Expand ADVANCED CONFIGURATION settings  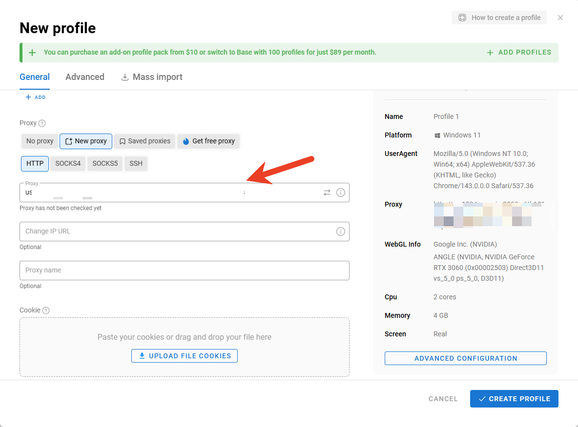click(x=465, y=358)
